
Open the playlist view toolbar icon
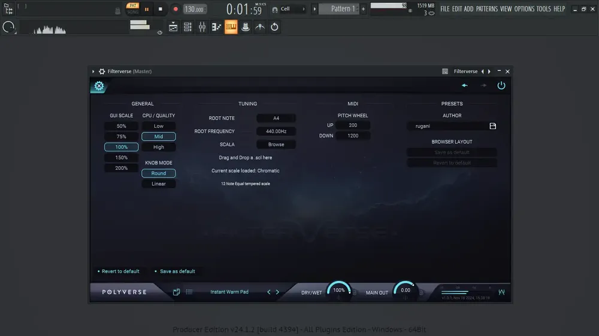tap(173, 27)
